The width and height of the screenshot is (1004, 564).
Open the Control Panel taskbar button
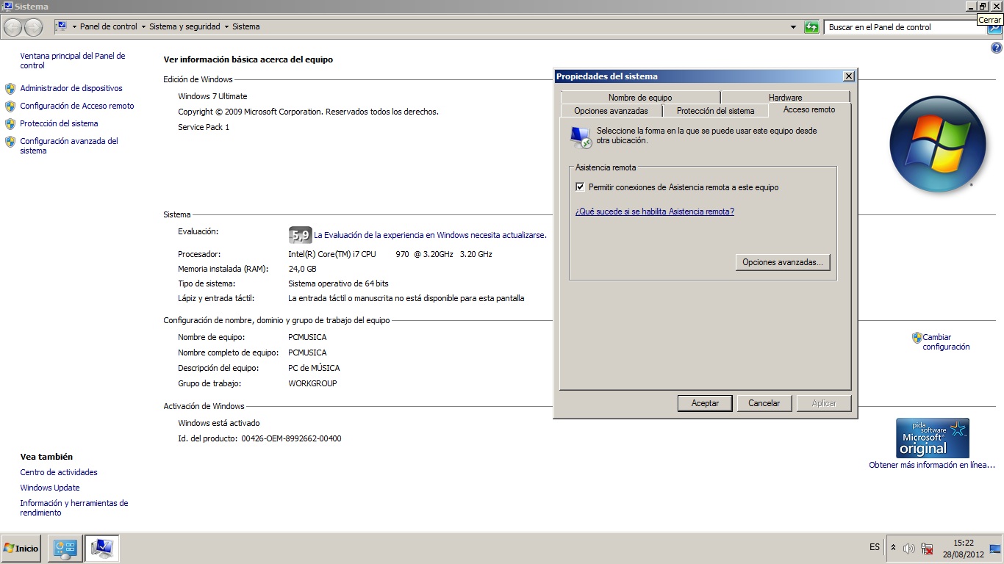tap(65, 549)
